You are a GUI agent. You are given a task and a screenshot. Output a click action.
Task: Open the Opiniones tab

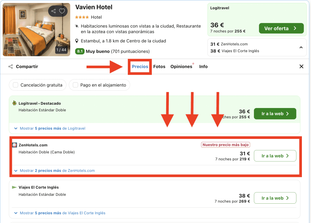click(x=181, y=67)
